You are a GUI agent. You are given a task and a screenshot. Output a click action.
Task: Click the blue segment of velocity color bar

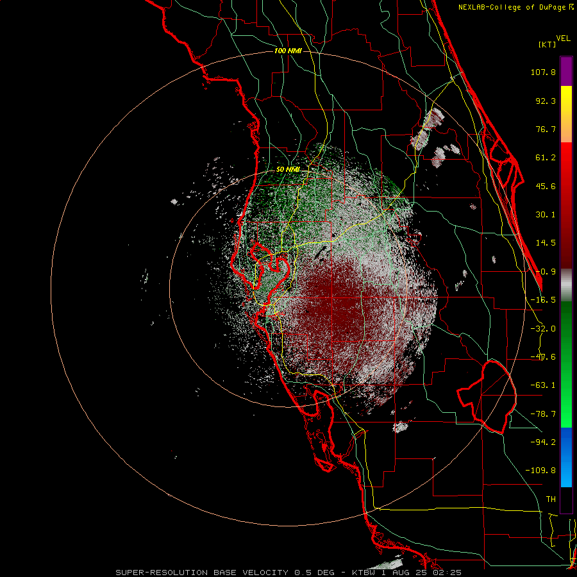click(x=566, y=457)
